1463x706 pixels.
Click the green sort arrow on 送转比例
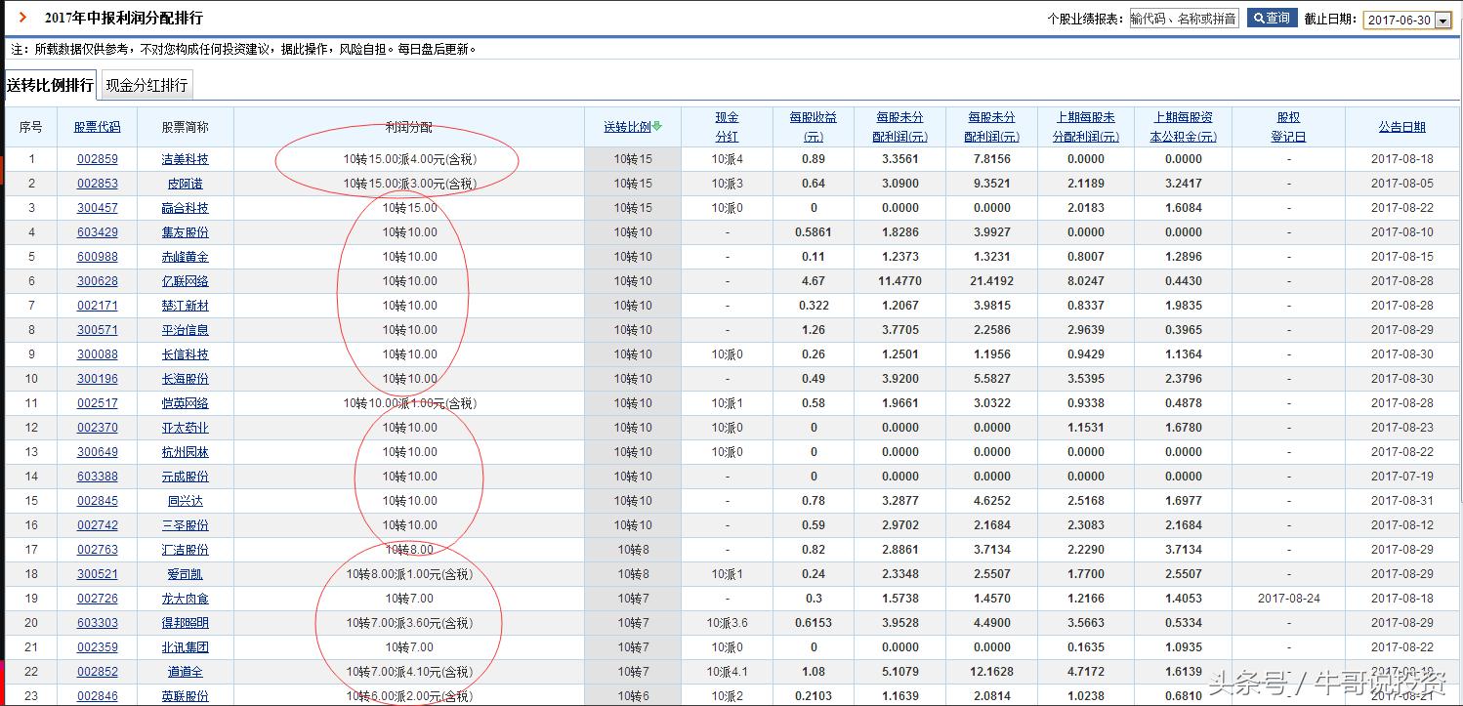tap(657, 126)
